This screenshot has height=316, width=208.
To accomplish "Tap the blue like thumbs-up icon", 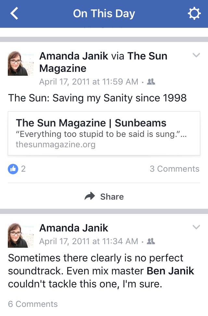I will pyautogui.click(x=13, y=169).
